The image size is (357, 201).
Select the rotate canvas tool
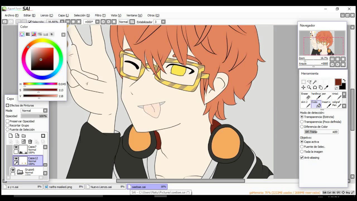coord(315,88)
